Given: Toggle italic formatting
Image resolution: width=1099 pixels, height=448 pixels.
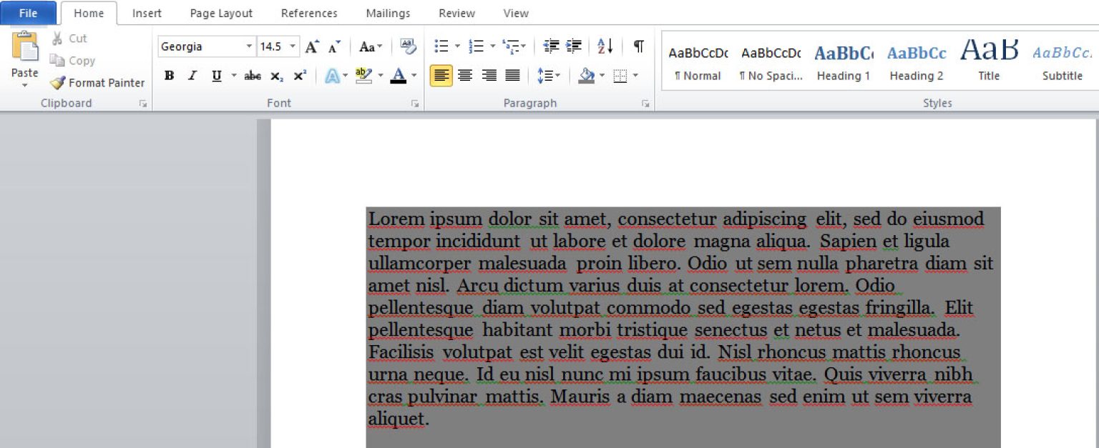Looking at the screenshot, I should [192, 74].
